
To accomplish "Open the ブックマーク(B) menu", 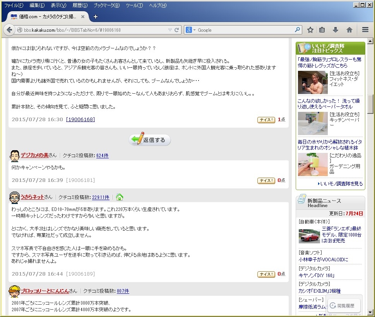I will 107,5.
